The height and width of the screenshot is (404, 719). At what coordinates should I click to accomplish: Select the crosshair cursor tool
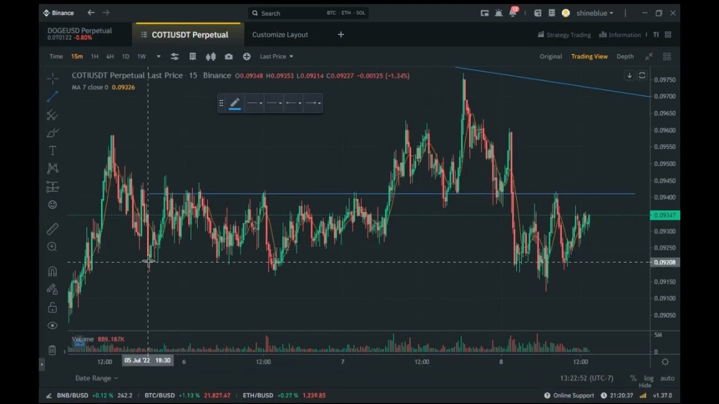point(52,79)
